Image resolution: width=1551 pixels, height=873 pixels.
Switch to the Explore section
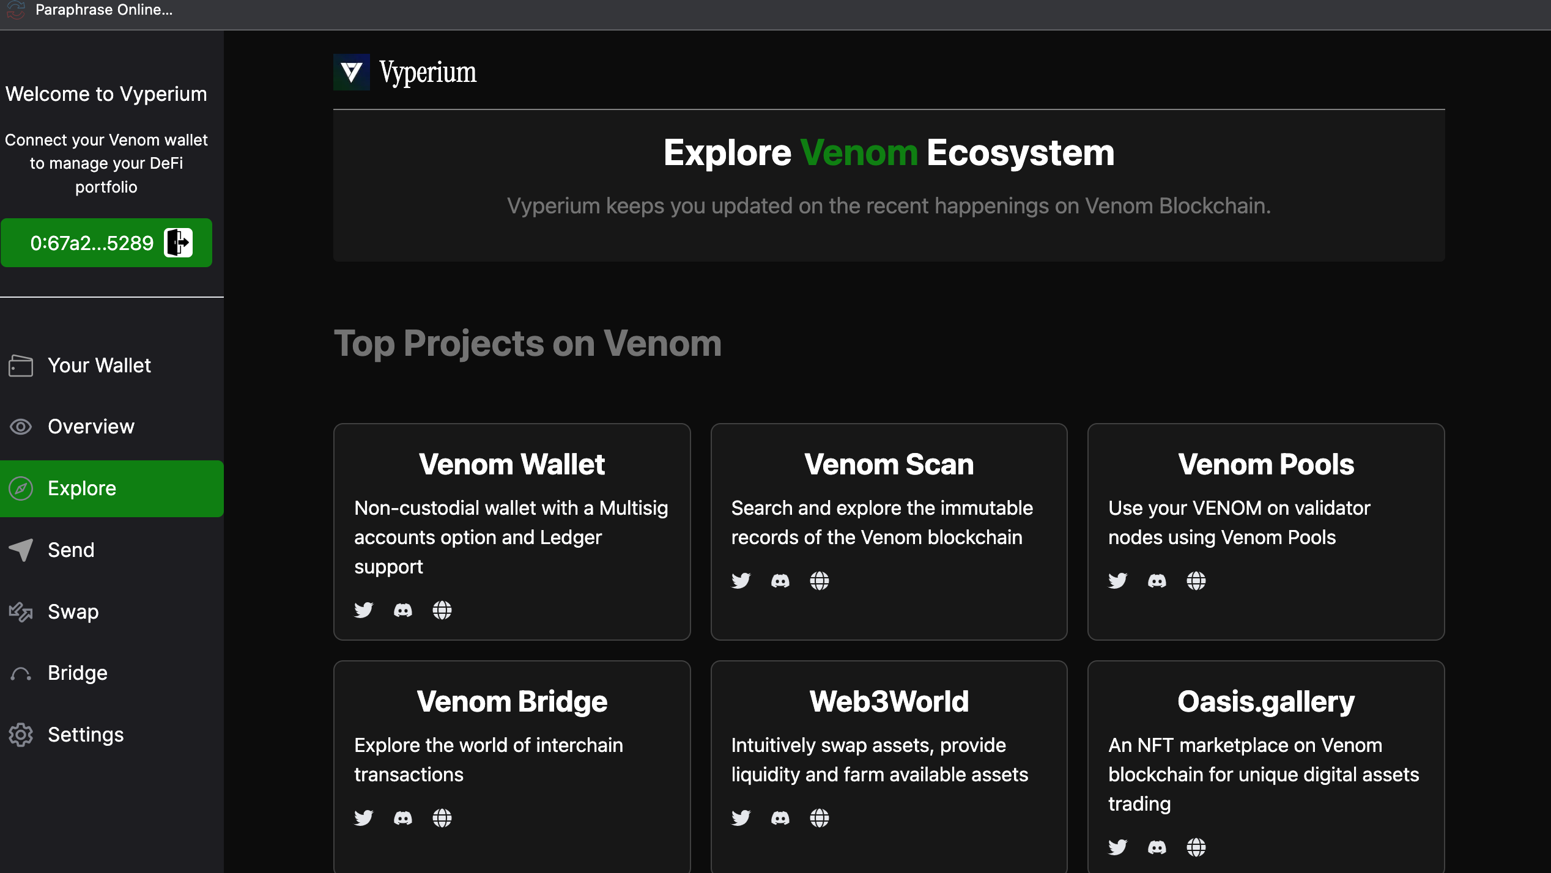81,488
